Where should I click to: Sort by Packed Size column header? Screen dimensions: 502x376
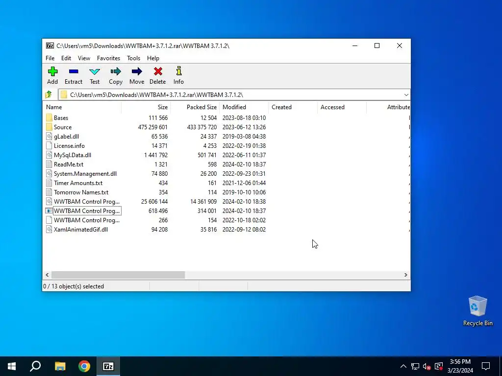pos(195,107)
